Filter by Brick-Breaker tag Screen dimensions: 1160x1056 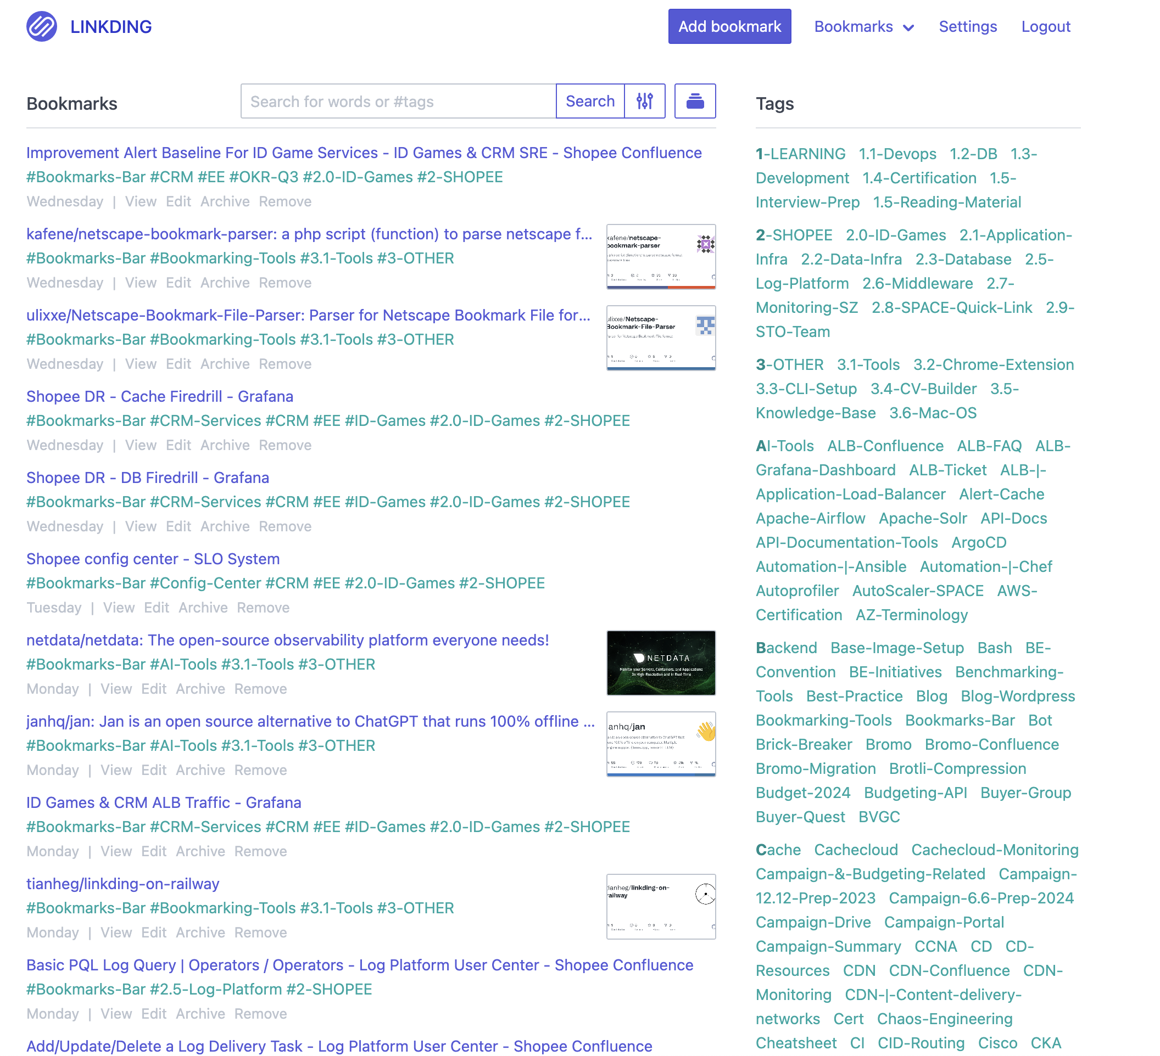pyautogui.click(x=803, y=744)
